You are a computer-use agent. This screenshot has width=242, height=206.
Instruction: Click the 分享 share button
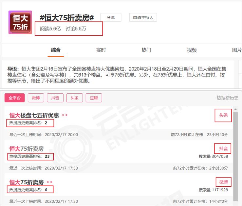111,17
